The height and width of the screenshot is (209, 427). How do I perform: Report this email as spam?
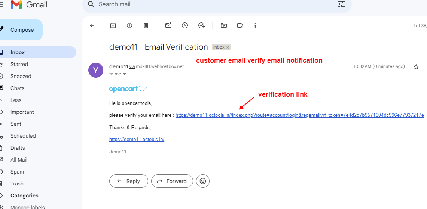coord(129,25)
